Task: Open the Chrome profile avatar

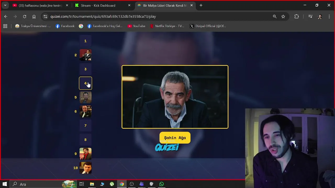Action: click(320, 16)
